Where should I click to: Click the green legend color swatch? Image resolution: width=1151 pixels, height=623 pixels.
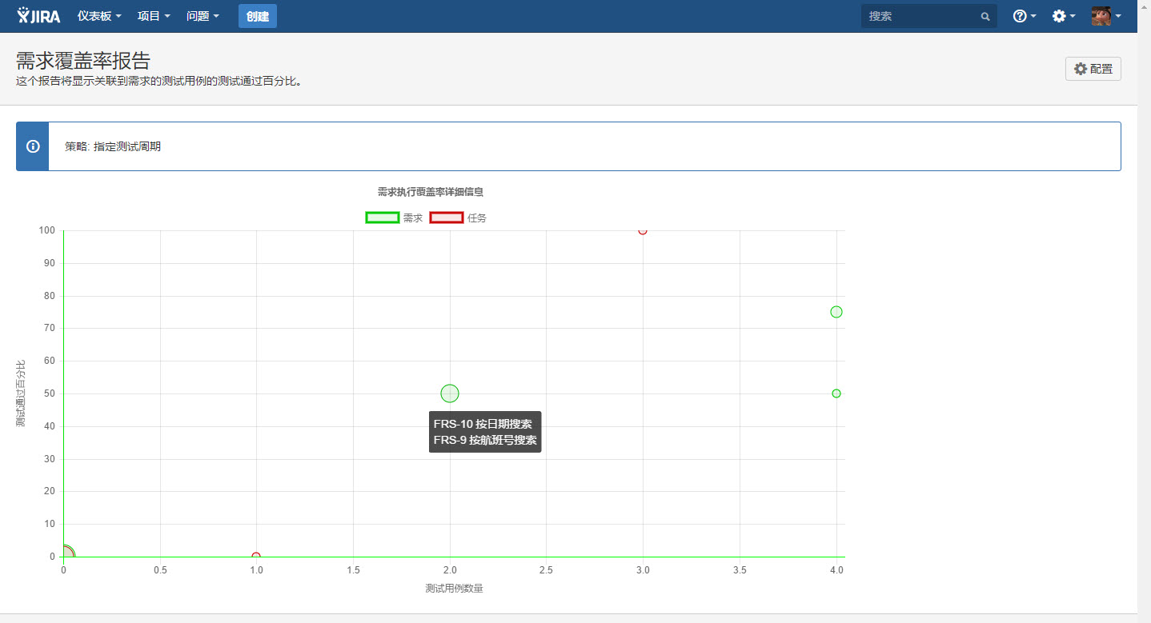[x=382, y=218]
